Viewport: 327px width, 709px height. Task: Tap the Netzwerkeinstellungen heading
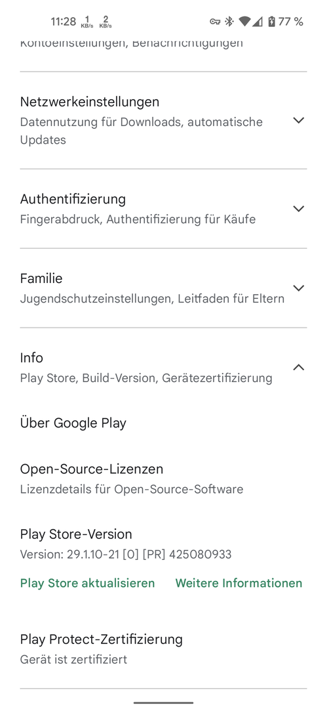click(90, 102)
